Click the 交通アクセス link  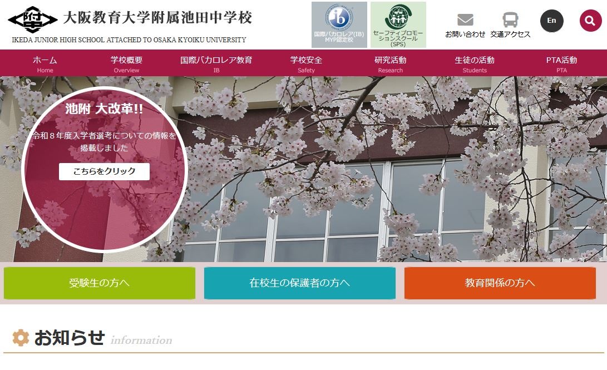pos(510,34)
